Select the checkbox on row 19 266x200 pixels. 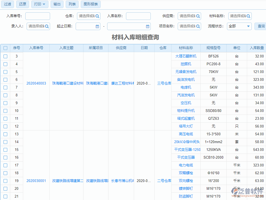pyautogui.click(x=5, y=181)
